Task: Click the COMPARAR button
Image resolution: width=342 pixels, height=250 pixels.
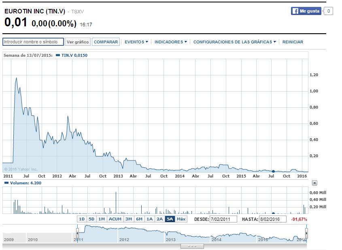Action: (106, 42)
